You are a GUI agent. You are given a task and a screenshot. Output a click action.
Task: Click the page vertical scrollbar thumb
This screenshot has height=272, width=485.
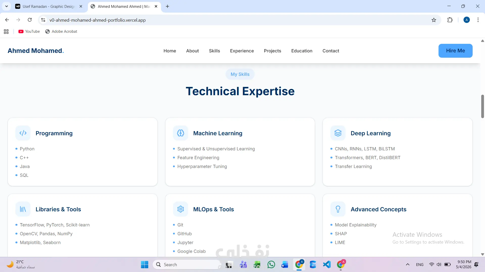click(x=482, y=106)
